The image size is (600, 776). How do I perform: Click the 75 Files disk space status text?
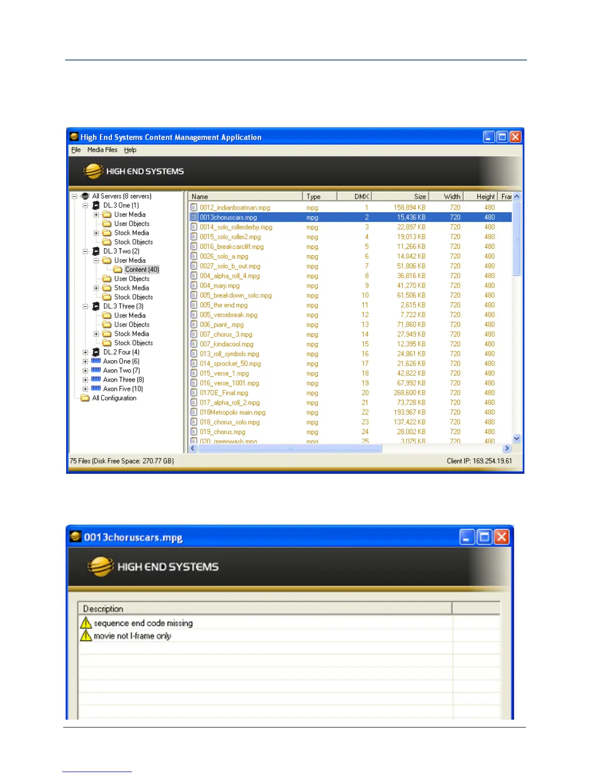(122, 461)
